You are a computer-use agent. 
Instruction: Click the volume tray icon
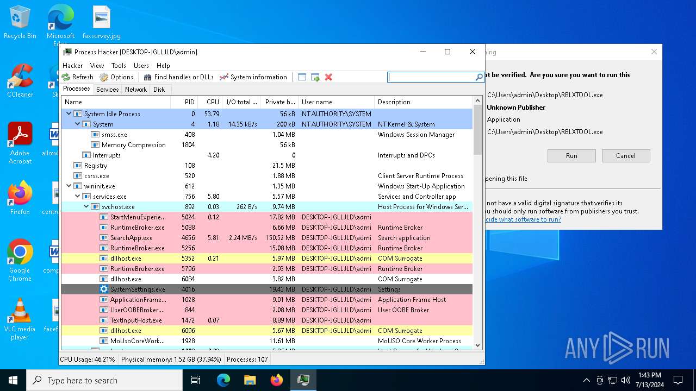(626, 380)
